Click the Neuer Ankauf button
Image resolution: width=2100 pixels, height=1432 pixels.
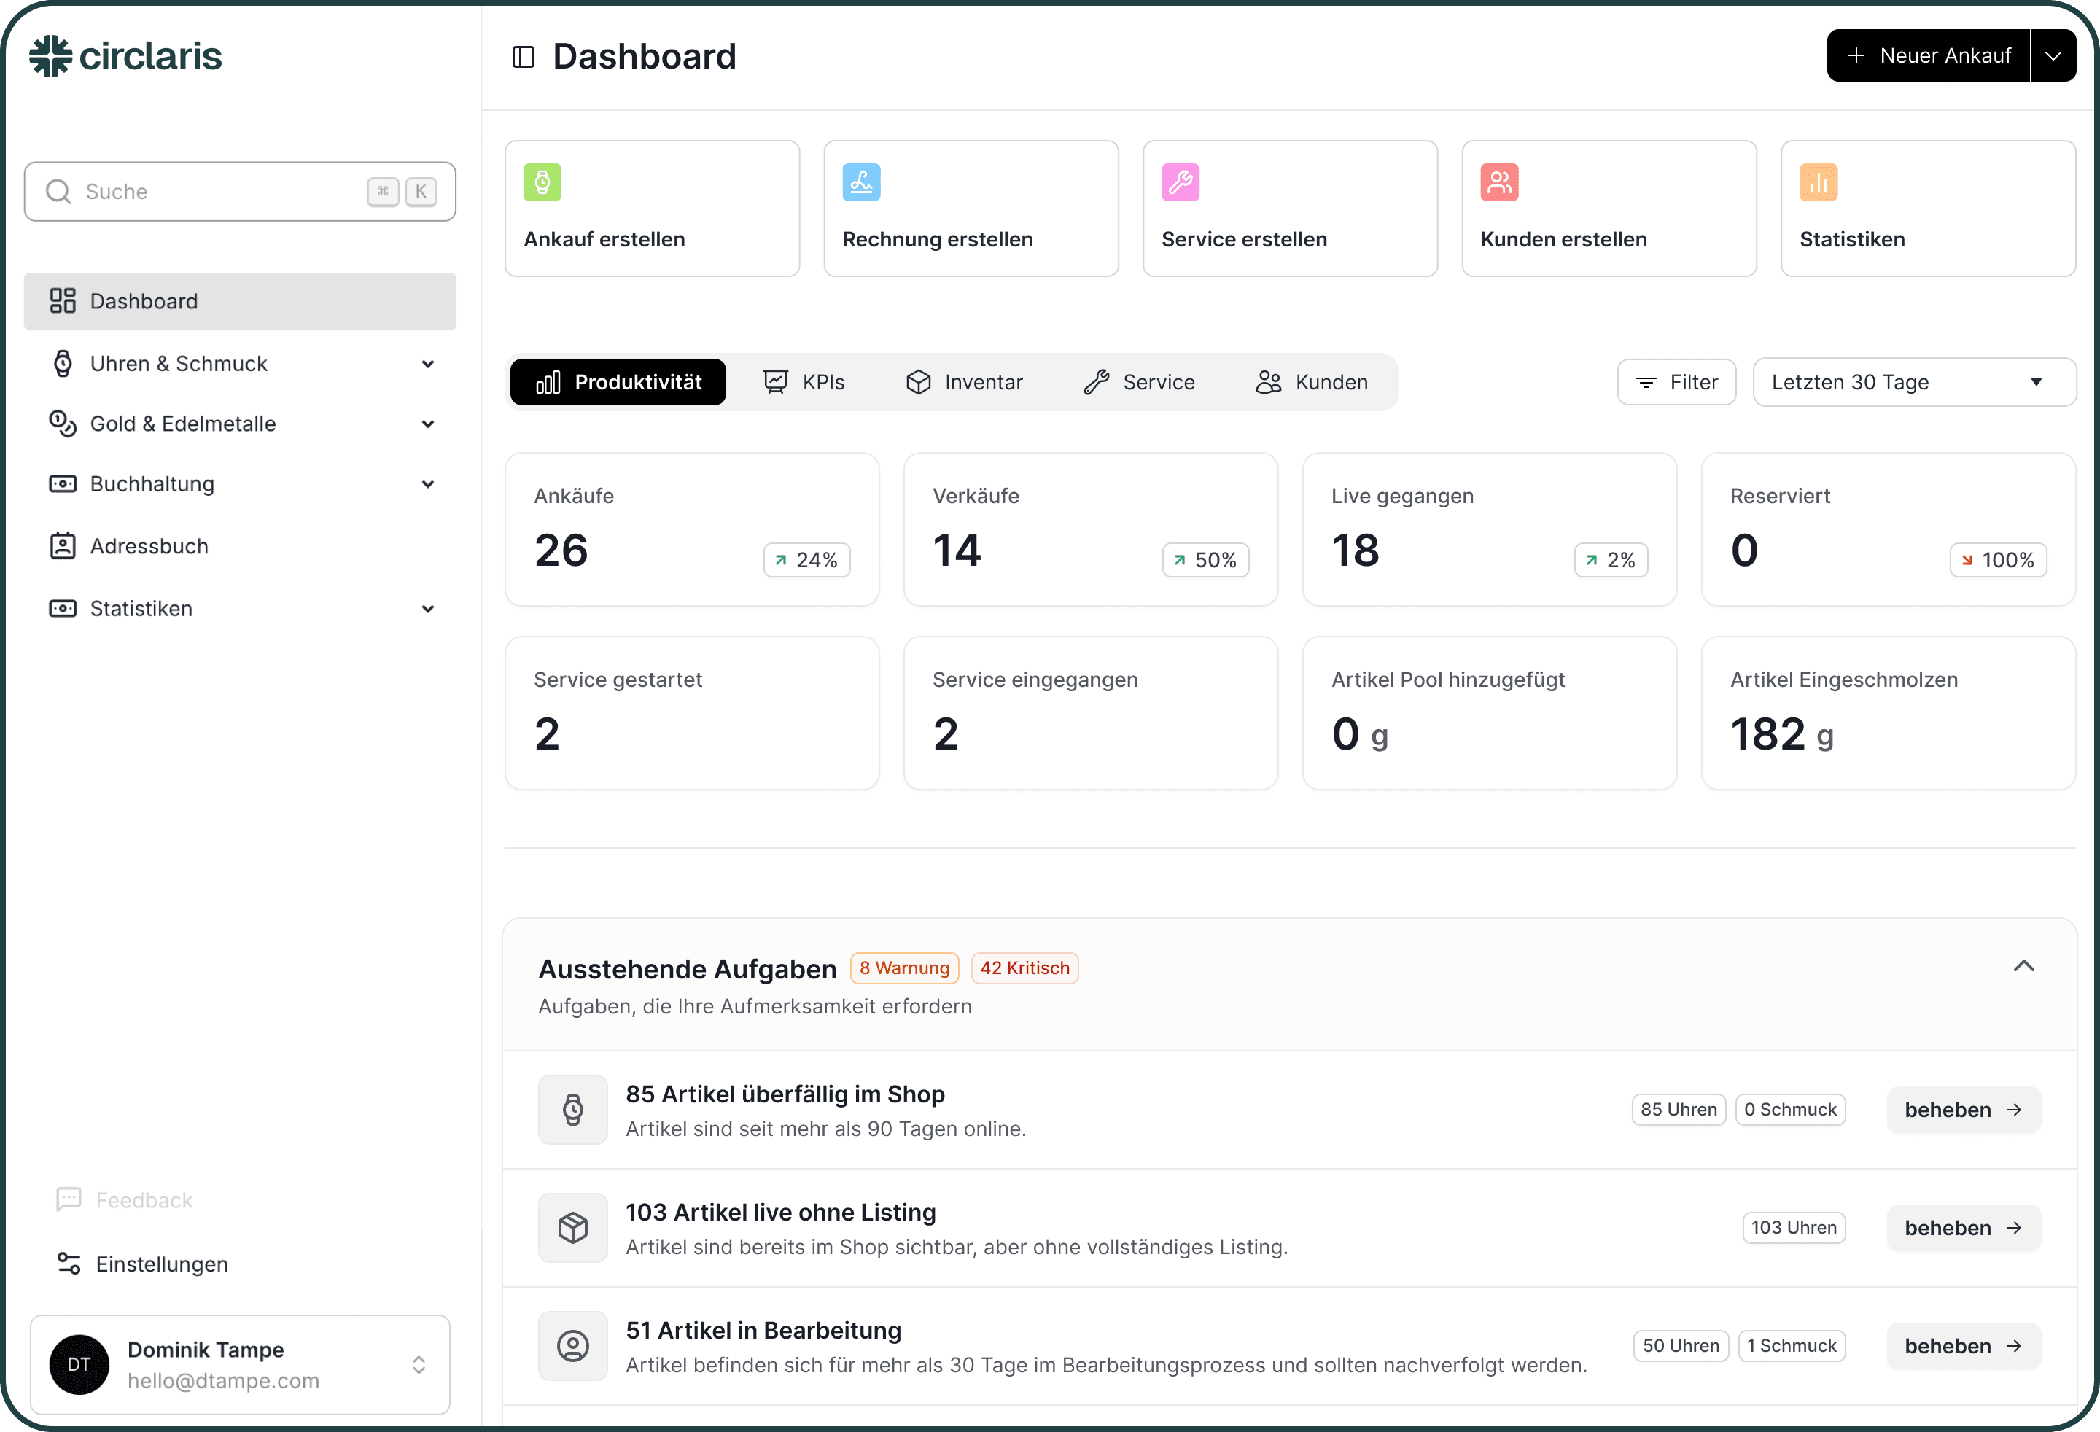[x=1929, y=56]
